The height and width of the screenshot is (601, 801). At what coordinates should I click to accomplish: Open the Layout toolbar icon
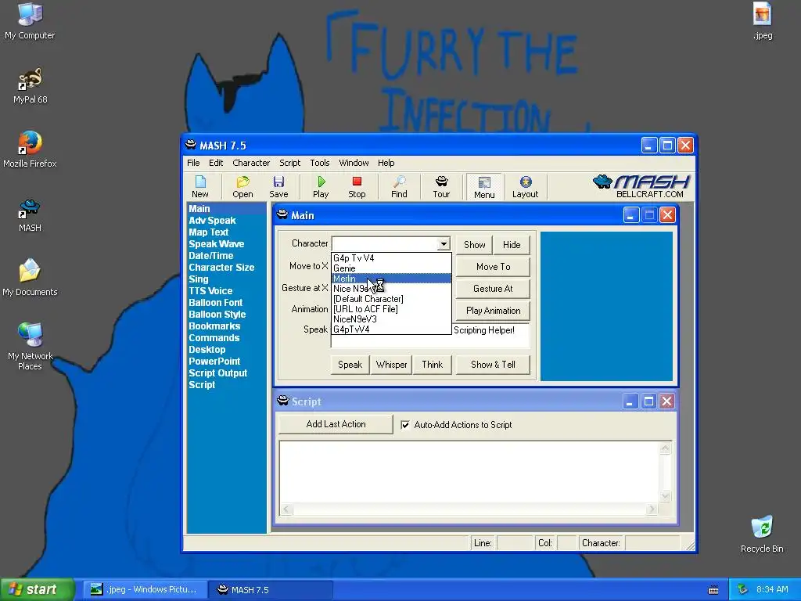(x=525, y=186)
